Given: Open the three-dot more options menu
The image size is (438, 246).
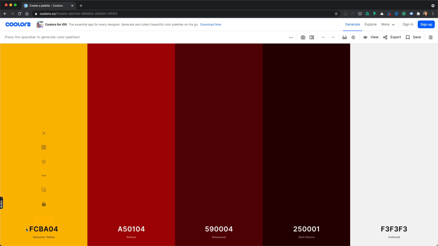Looking at the screenshot, I should coord(291,37).
